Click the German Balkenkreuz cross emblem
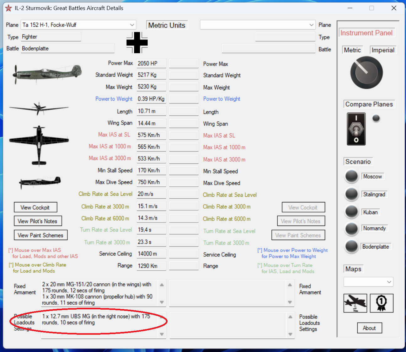 pyautogui.click(x=137, y=42)
